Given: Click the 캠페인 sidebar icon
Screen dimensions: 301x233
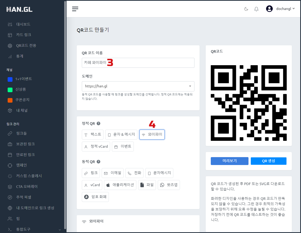Looking at the screenshot, I should tap(10, 166).
